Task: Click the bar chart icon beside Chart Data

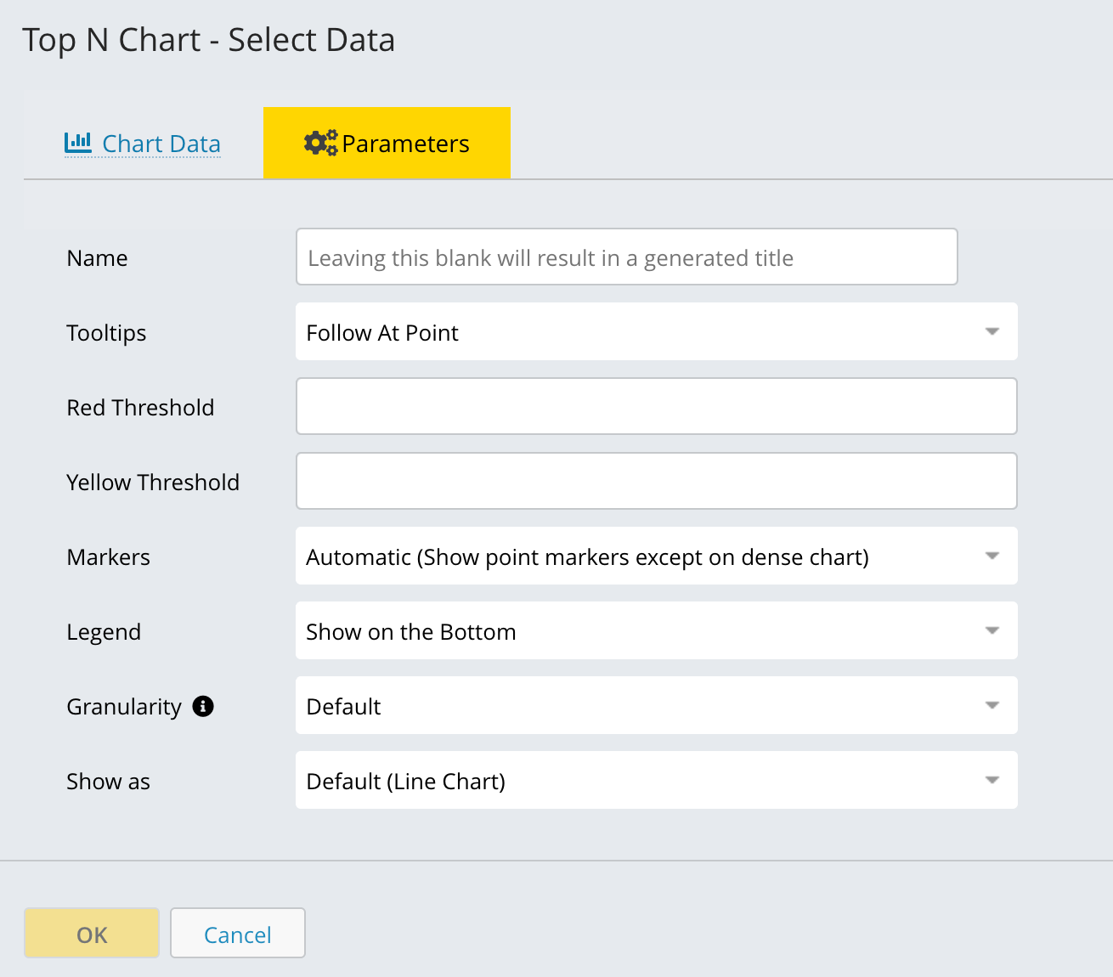Action: point(78,143)
